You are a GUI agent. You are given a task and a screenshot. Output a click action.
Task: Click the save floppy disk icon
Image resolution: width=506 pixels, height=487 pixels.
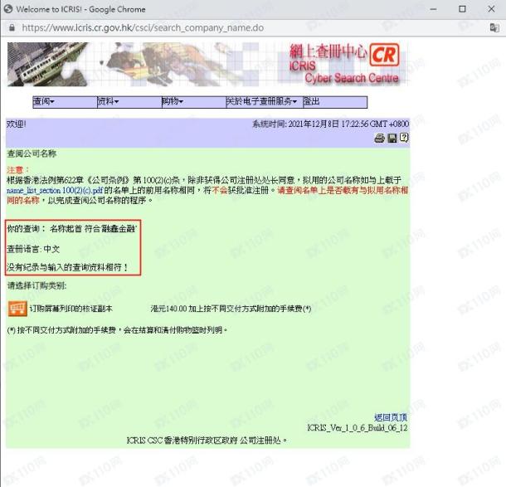392,139
